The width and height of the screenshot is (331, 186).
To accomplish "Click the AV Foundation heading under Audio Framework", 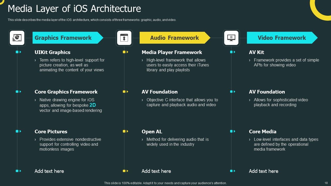I will pyautogui.click(x=160, y=92).
